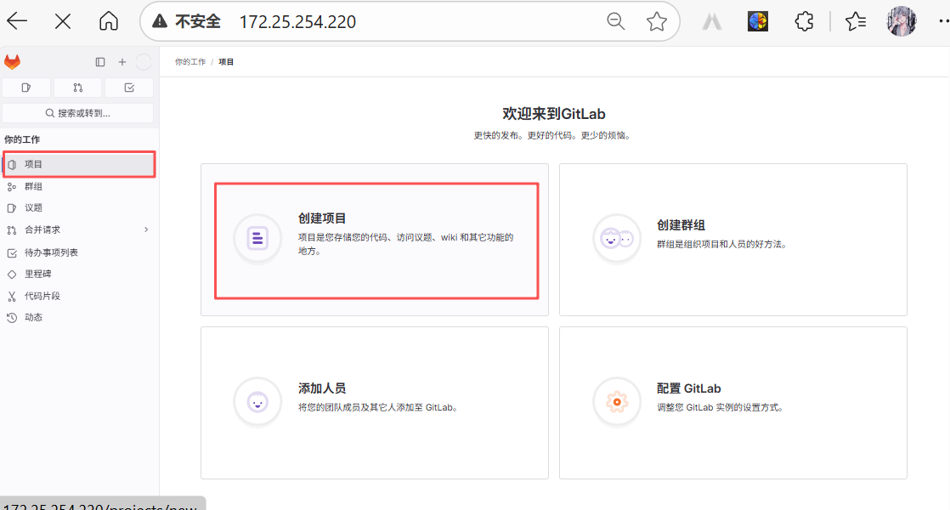950x510 pixels.
Task: Open the browser profile avatar
Action: (902, 22)
